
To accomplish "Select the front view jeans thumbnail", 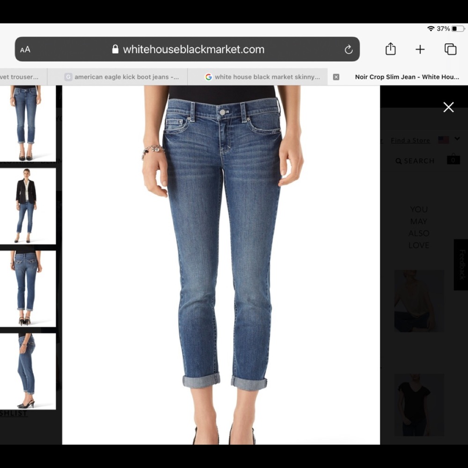I will [x=28, y=124].
